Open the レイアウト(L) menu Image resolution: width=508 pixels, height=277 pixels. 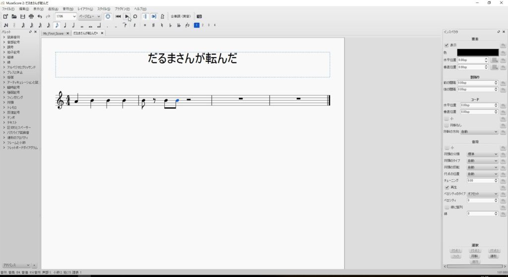coord(85,9)
